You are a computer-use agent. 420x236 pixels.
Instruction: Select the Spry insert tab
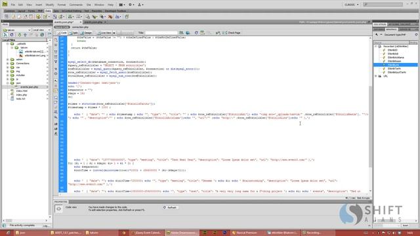point(56,11)
